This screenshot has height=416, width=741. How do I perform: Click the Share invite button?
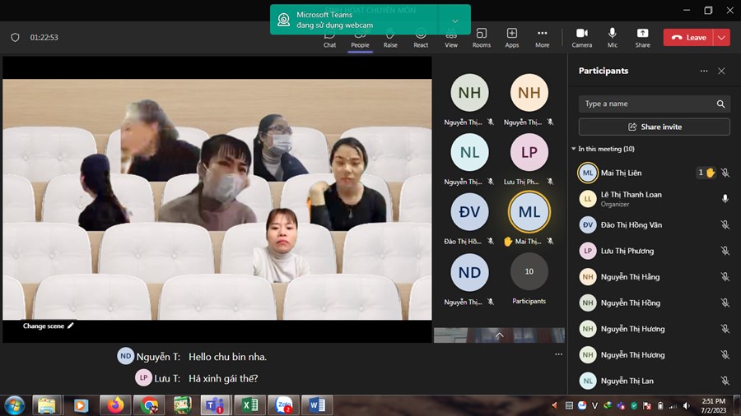[654, 127]
